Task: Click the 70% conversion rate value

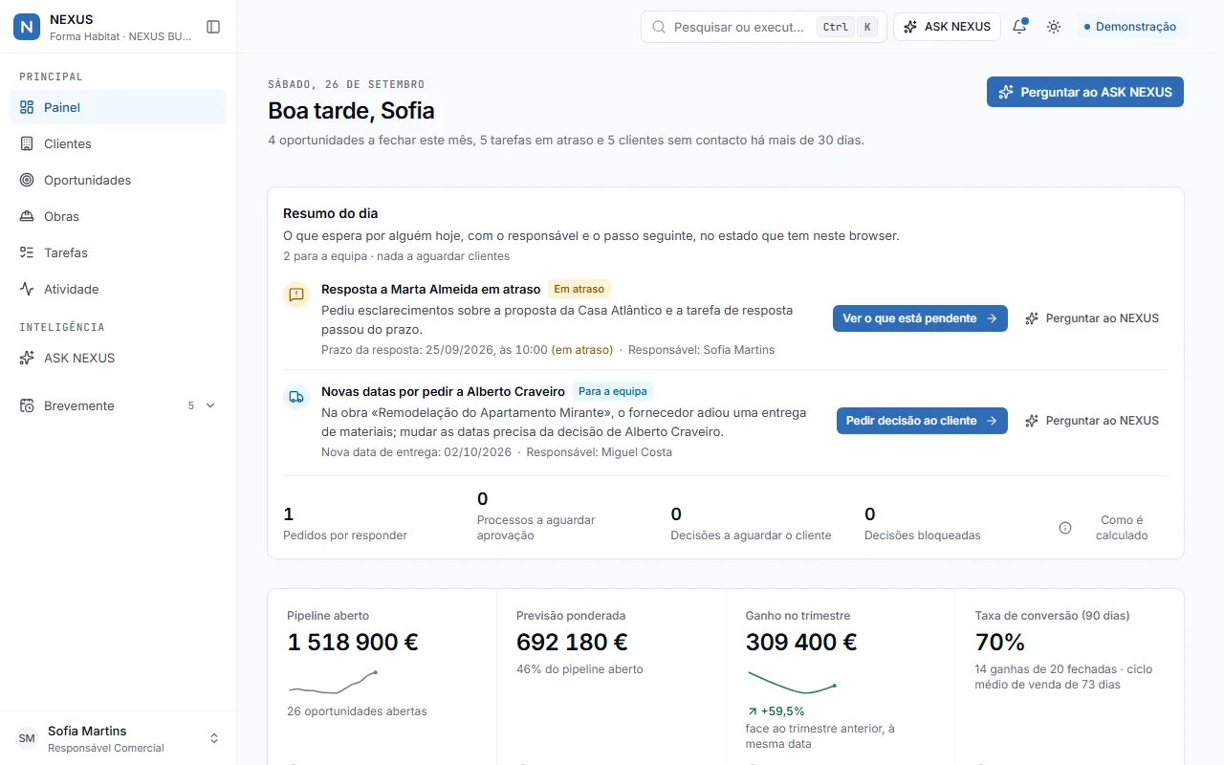Action: (1000, 643)
